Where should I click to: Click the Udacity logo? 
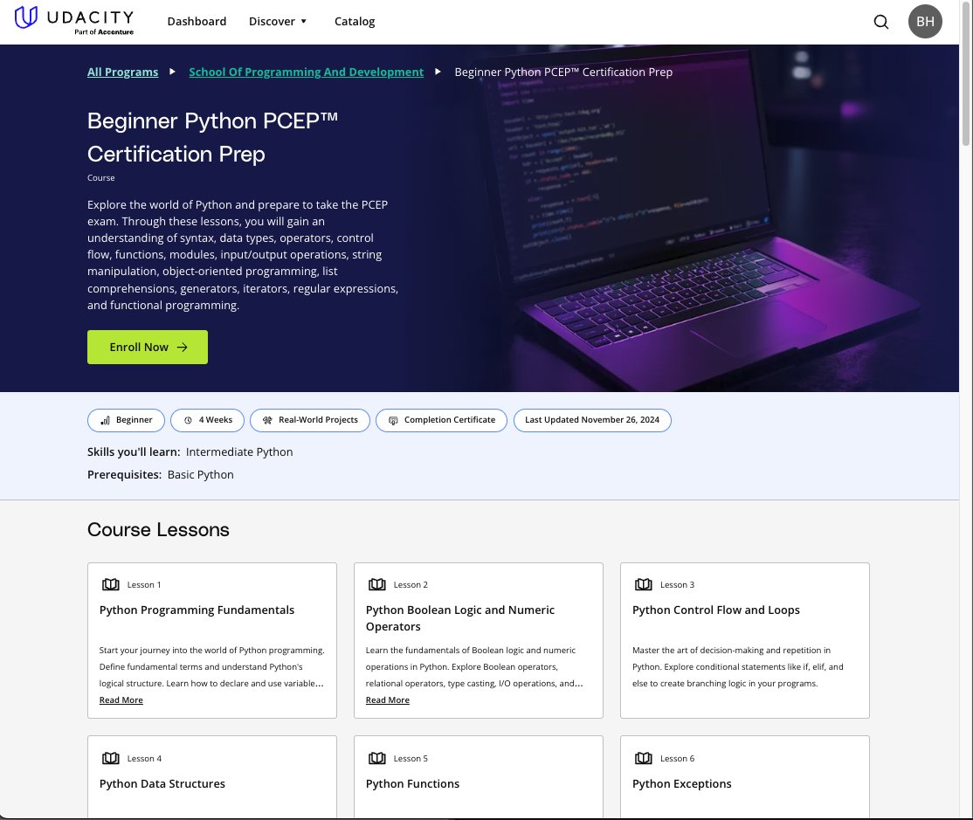coord(74,20)
